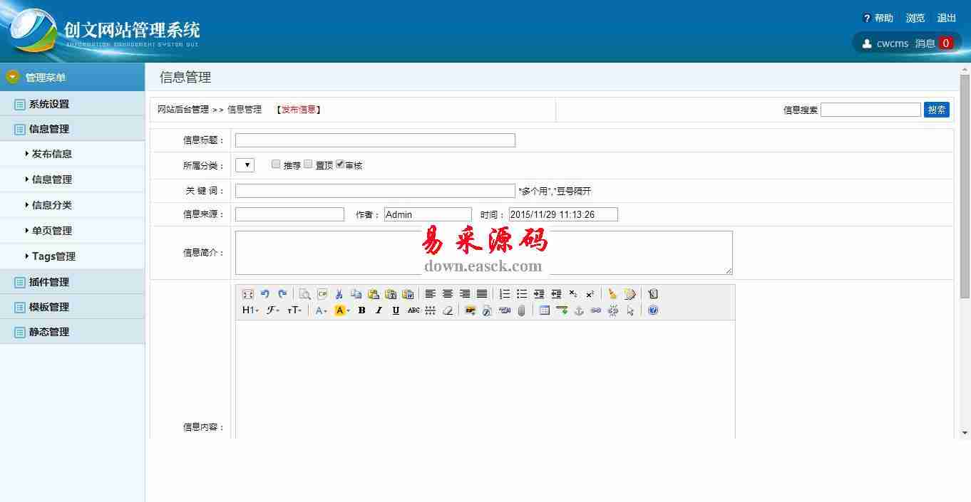Open 信息分类 in the sidebar

pyautogui.click(x=51, y=205)
